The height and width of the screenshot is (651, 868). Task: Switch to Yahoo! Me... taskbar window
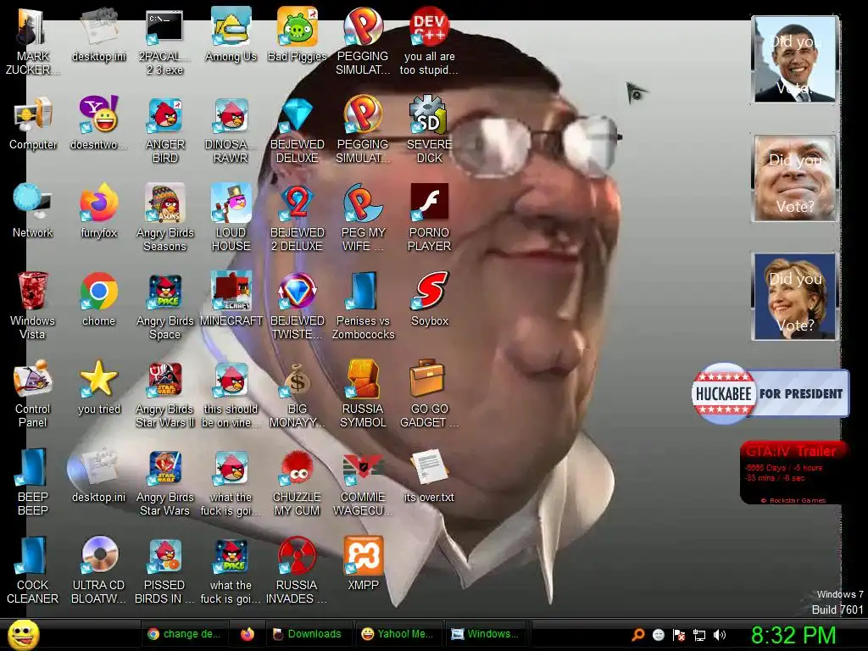(x=398, y=634)
